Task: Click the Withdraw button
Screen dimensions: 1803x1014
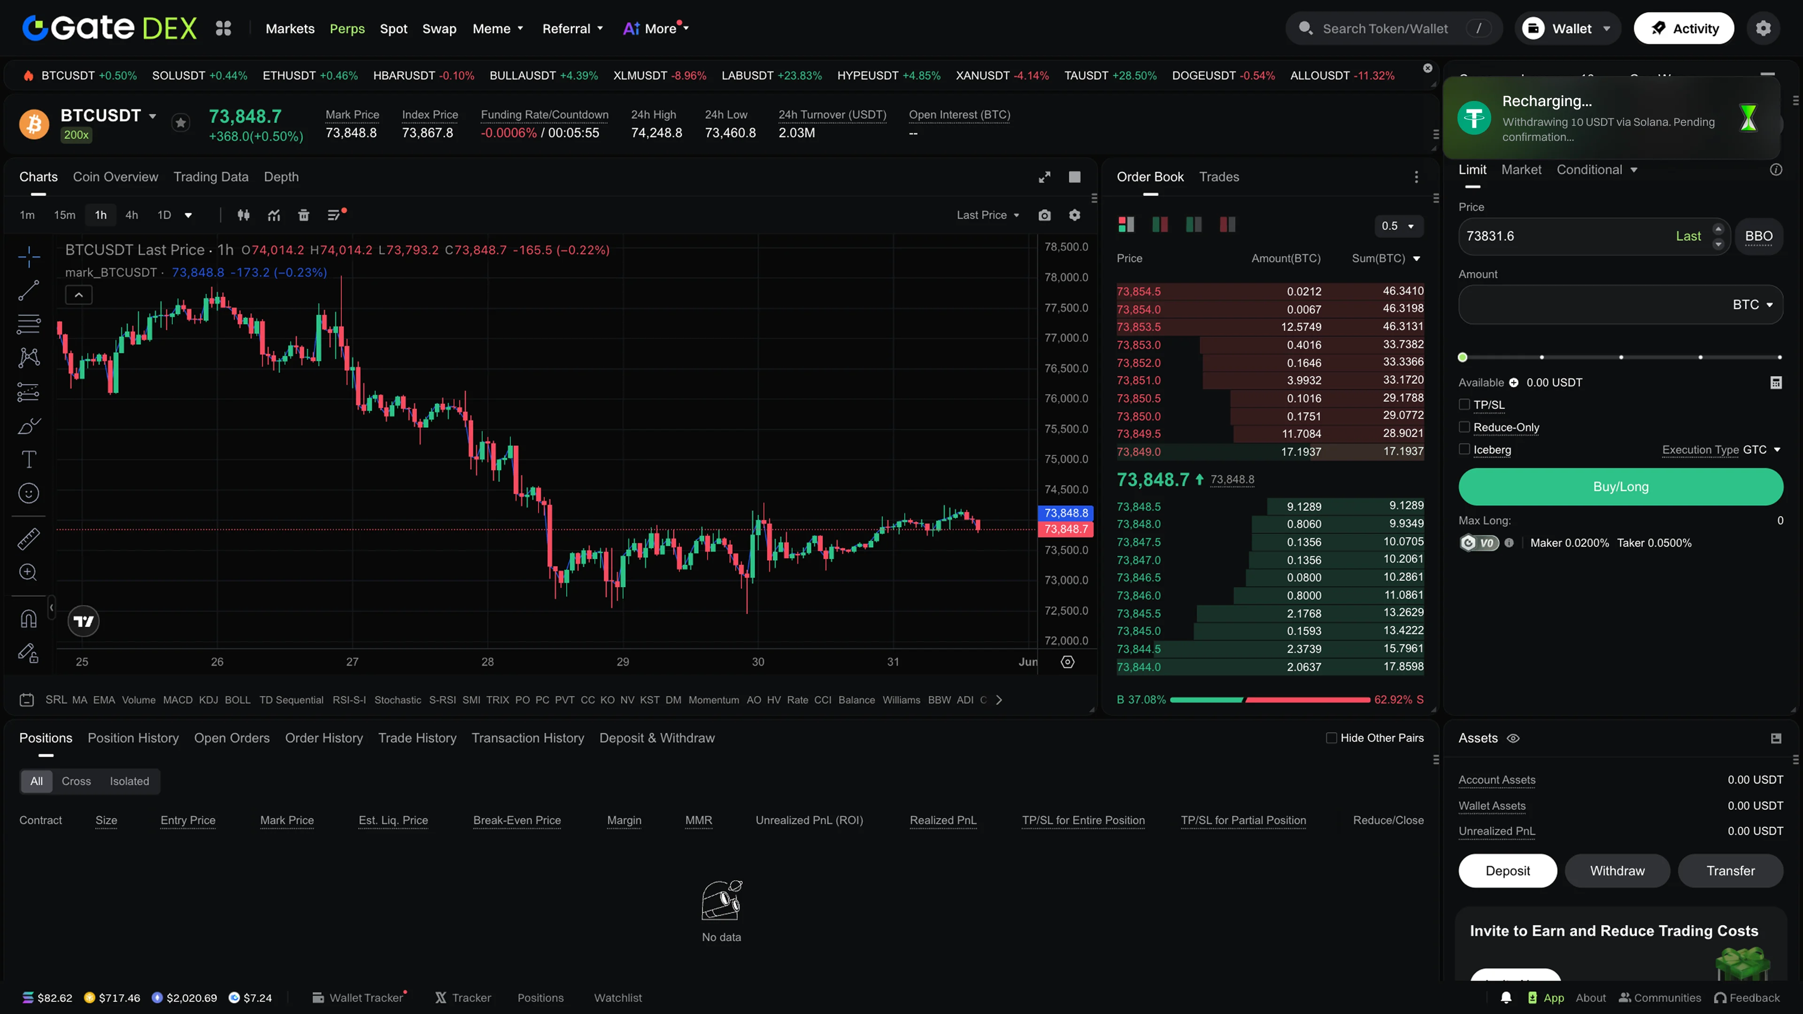Action: pyautogui.click(x=1618, y=871)
